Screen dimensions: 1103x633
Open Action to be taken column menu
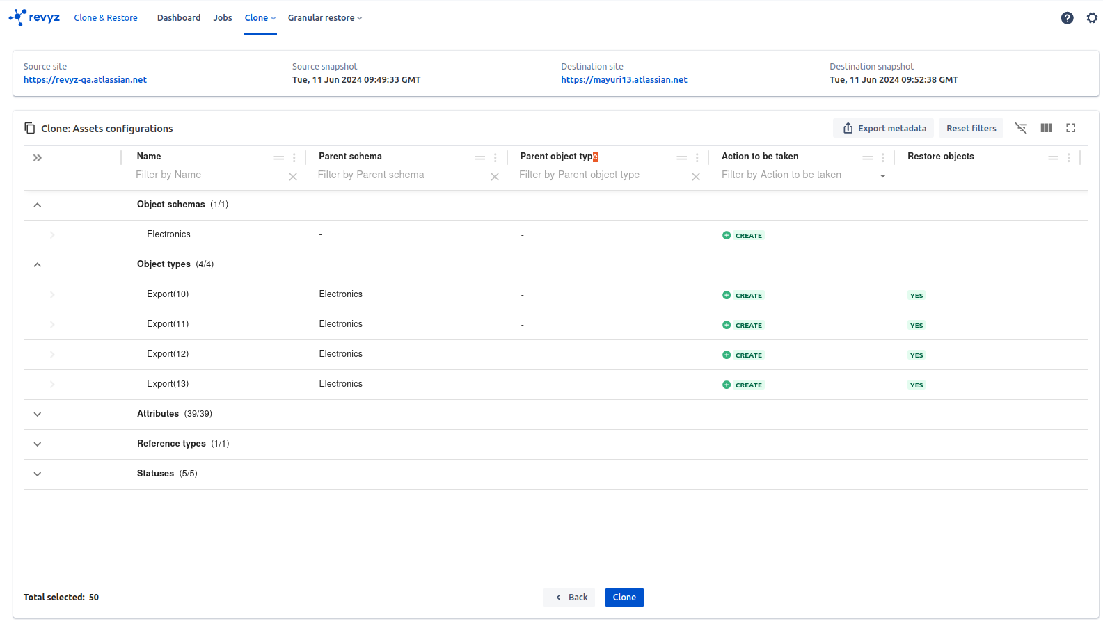[x=883, y=158]
